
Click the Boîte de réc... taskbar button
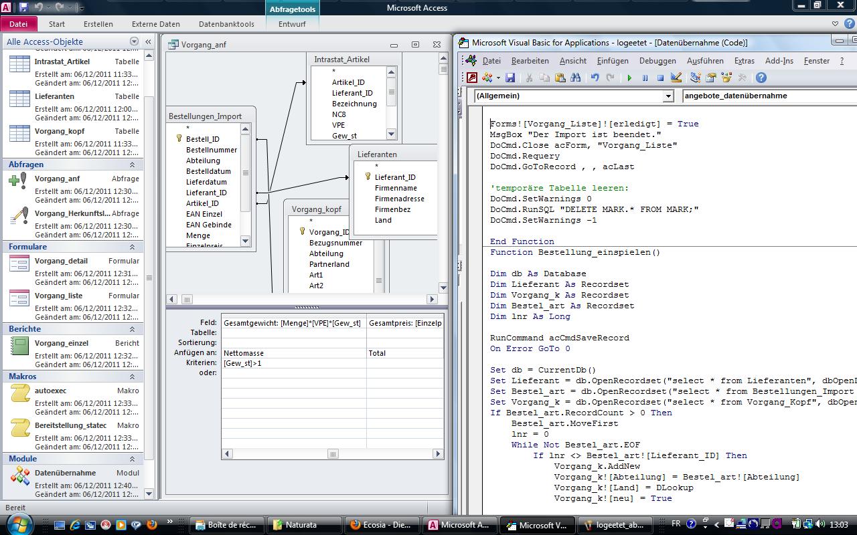point(228,525)
